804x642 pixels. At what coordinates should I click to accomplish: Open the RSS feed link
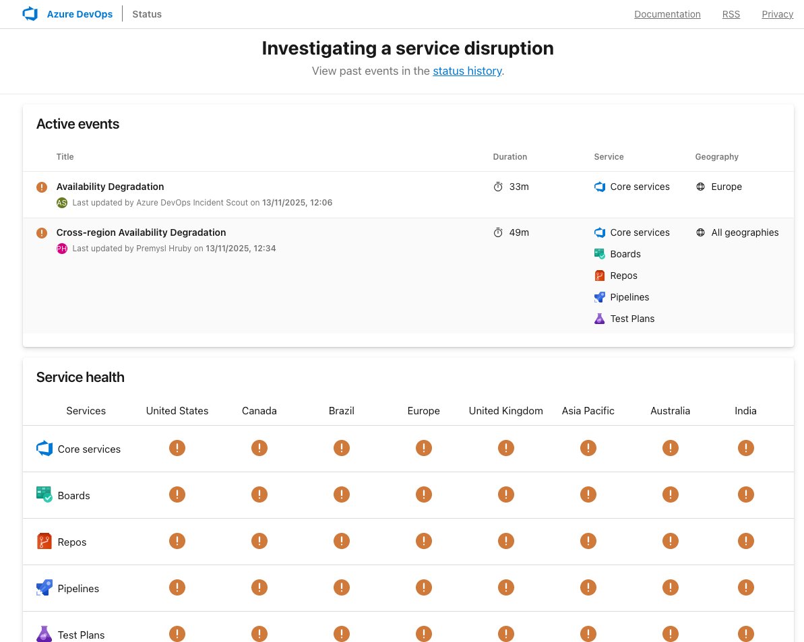coord(731,14)
